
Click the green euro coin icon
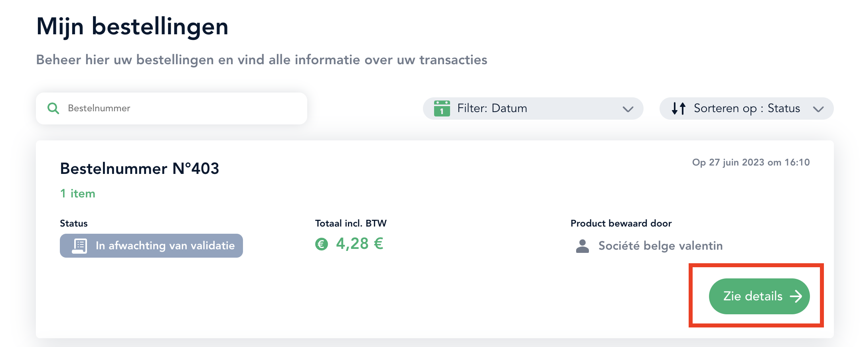click(322, 244)
